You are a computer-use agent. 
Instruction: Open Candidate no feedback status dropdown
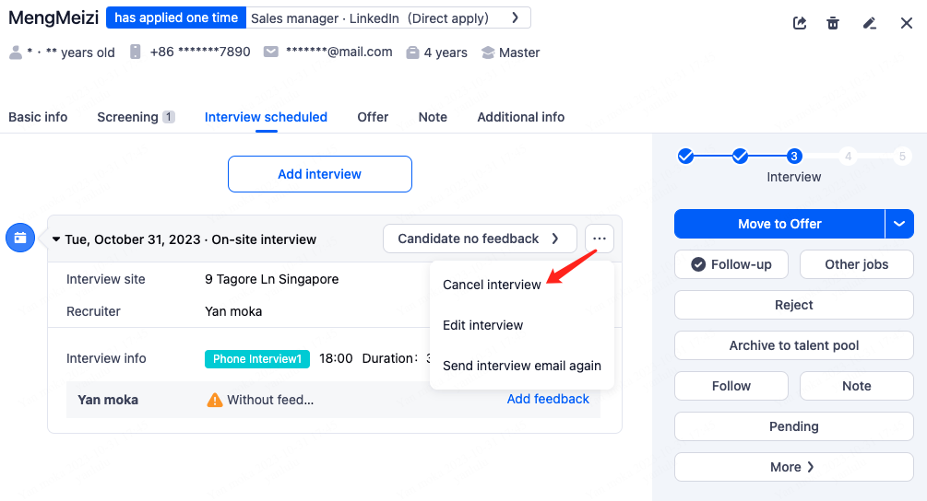point(479,239)
